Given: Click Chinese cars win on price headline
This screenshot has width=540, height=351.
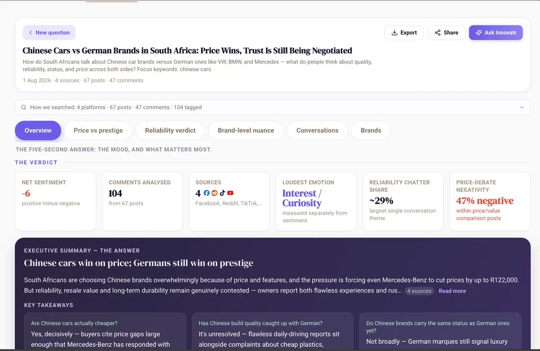Looking at the screenshot, I should point(138,263).
